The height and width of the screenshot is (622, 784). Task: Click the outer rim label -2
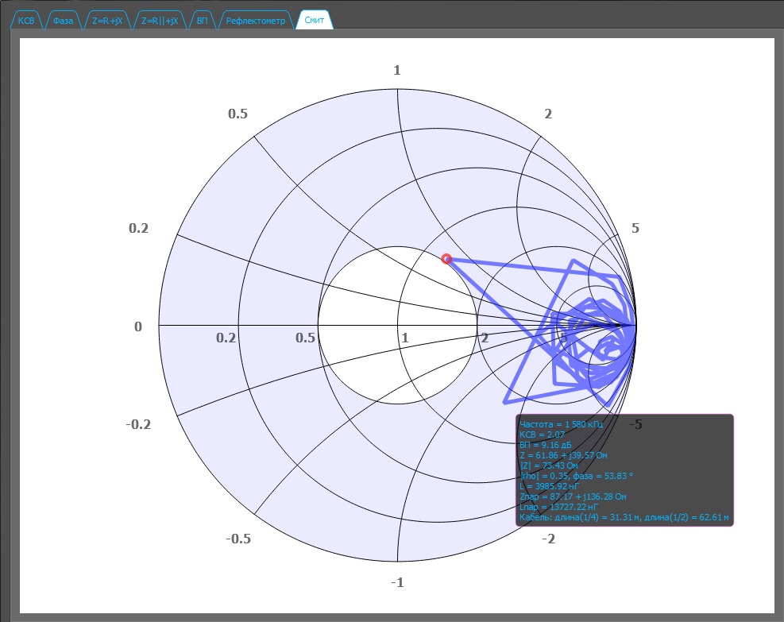(548, 539)
